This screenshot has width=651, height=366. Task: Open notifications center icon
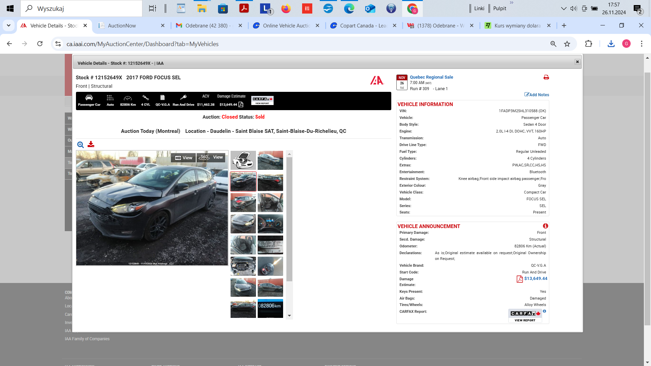pyautogui.click(x=638, y=9)
